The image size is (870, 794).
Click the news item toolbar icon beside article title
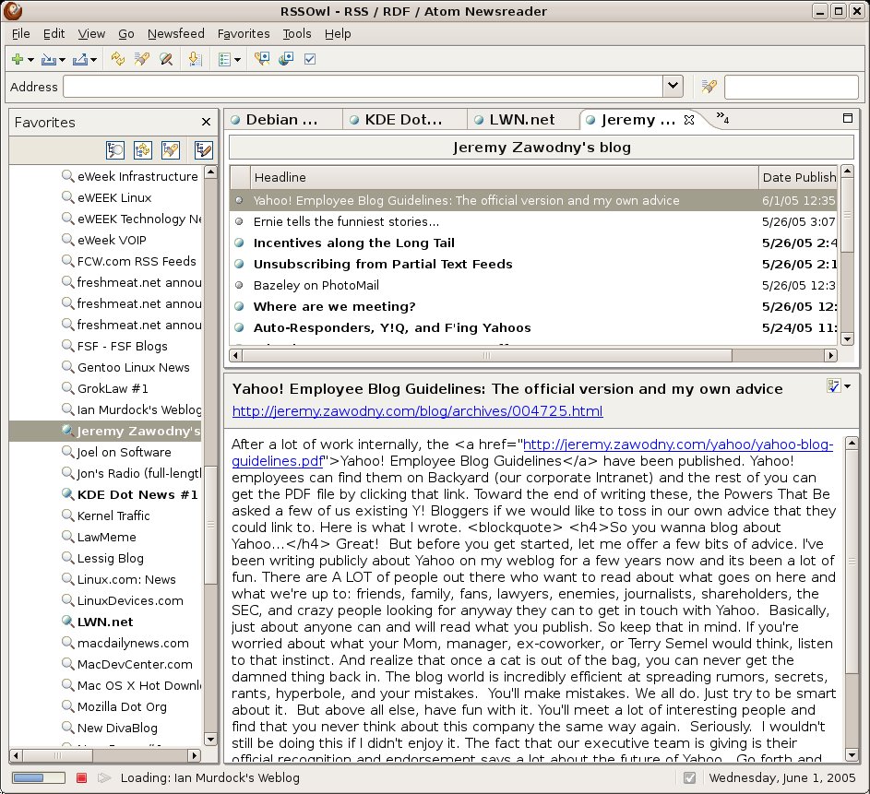(x=833, y=385)
